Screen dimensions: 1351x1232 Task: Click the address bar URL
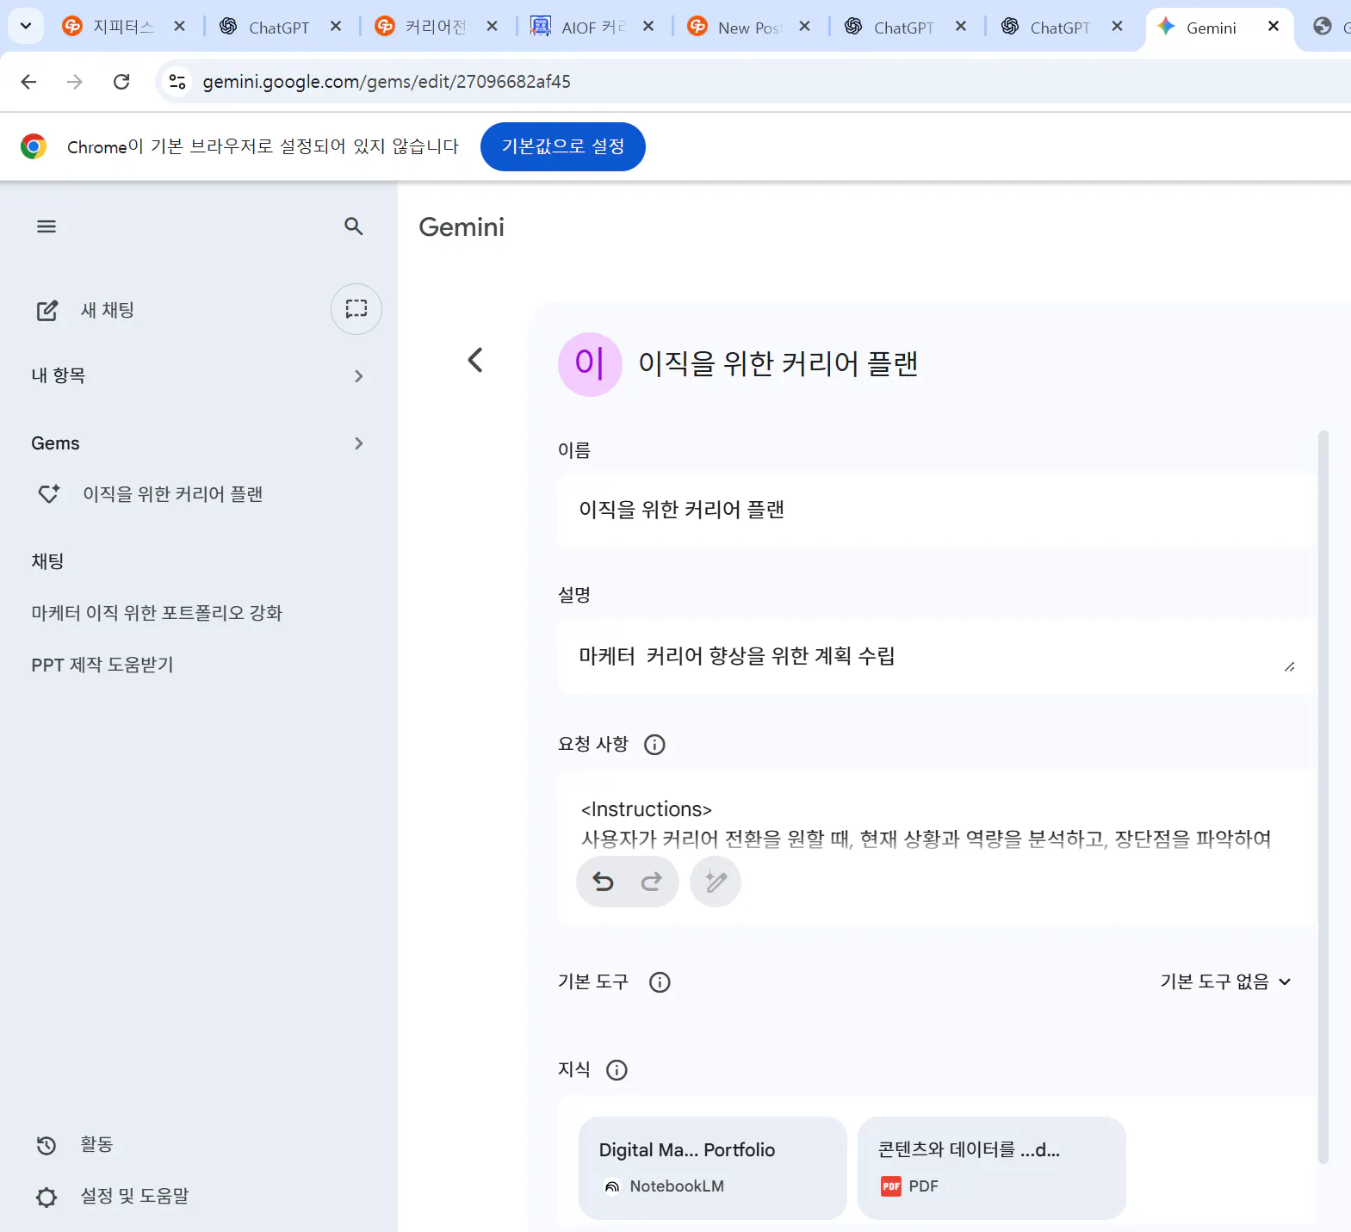pos(387,82)
